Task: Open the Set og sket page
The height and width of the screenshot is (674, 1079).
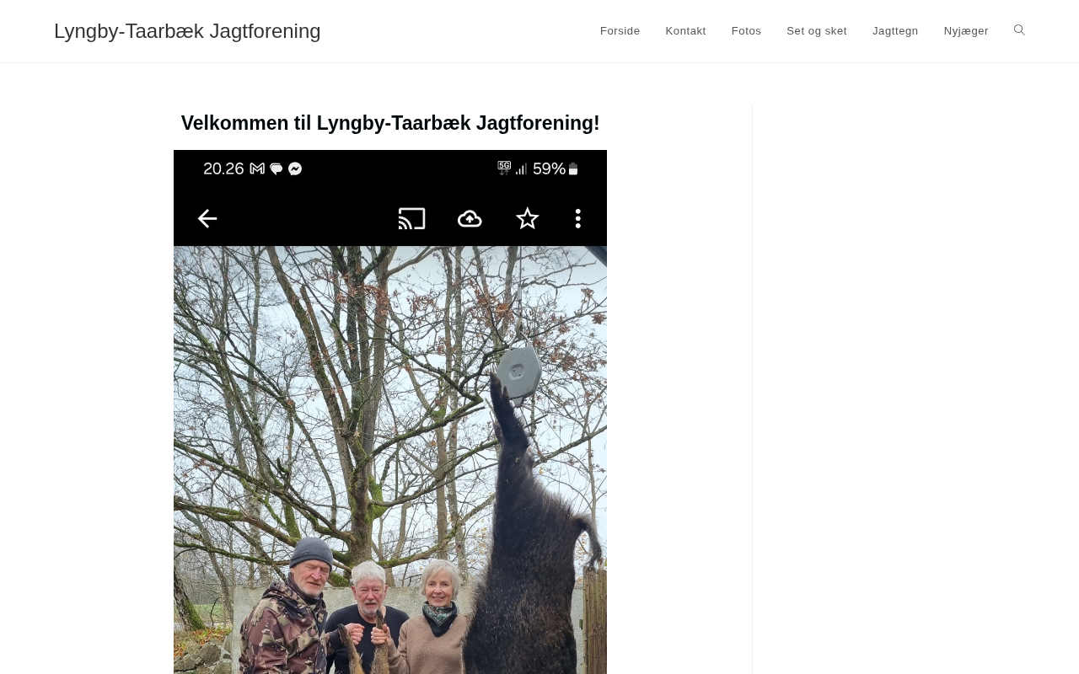Action: click(x=817, y=31)
